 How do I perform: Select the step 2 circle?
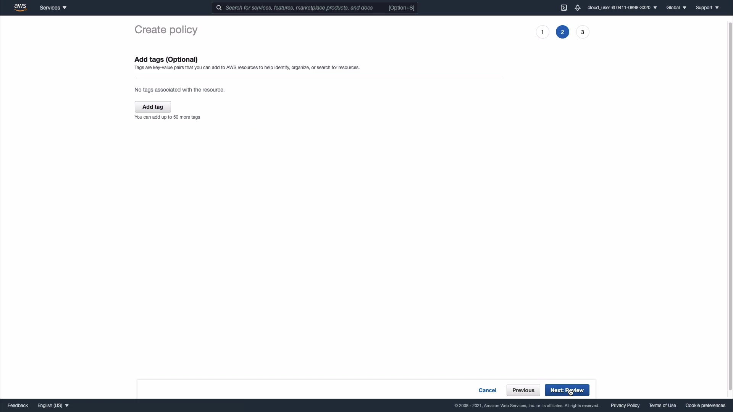[562, 32]
